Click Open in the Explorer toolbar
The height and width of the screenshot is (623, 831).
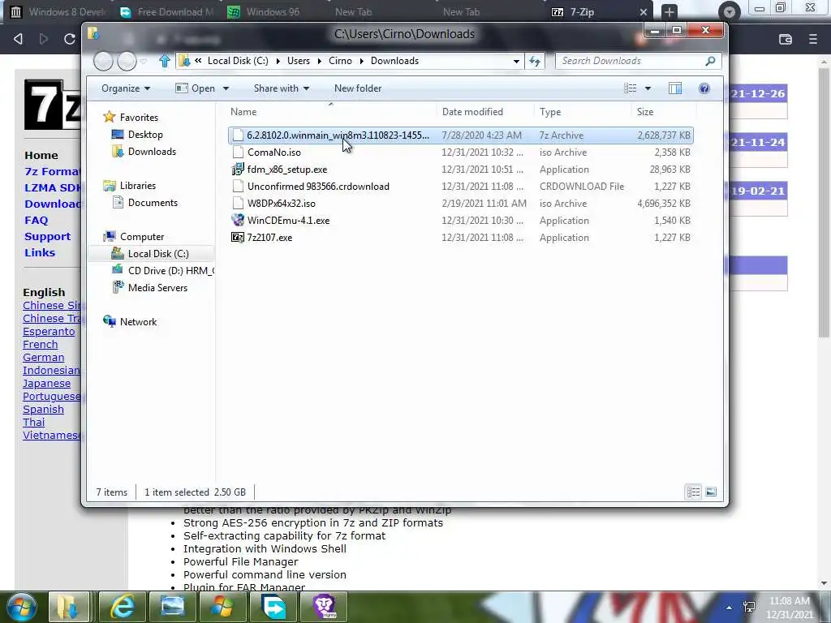(x=195, y=88)
